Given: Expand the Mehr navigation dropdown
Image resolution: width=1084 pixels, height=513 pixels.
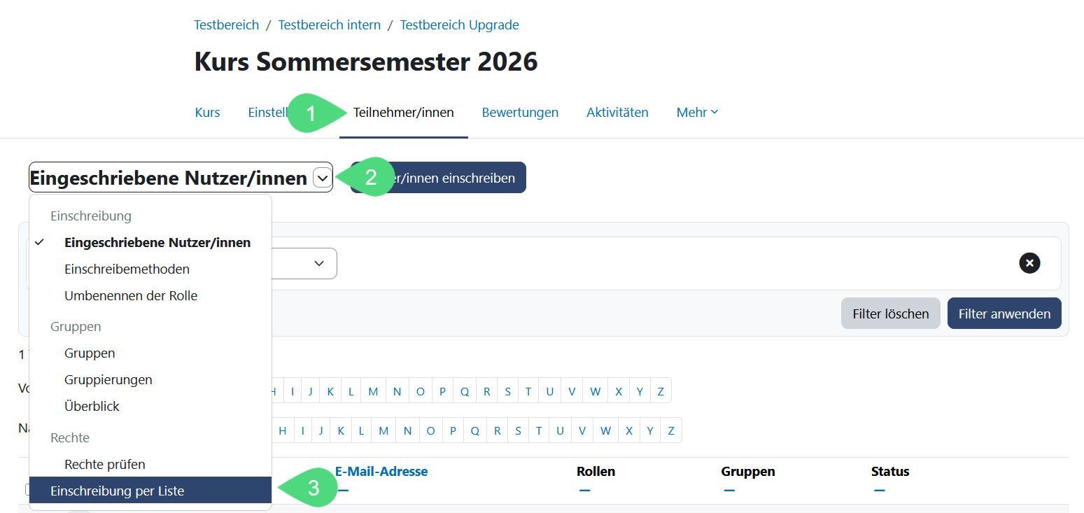Looking at the screenshot, I should tap(697, 113).
